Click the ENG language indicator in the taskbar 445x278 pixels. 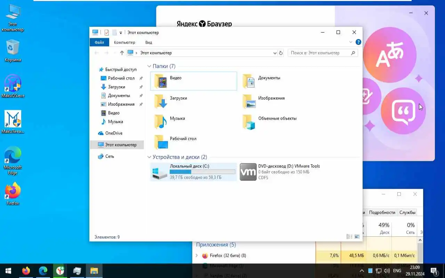(x=397, y=271)
